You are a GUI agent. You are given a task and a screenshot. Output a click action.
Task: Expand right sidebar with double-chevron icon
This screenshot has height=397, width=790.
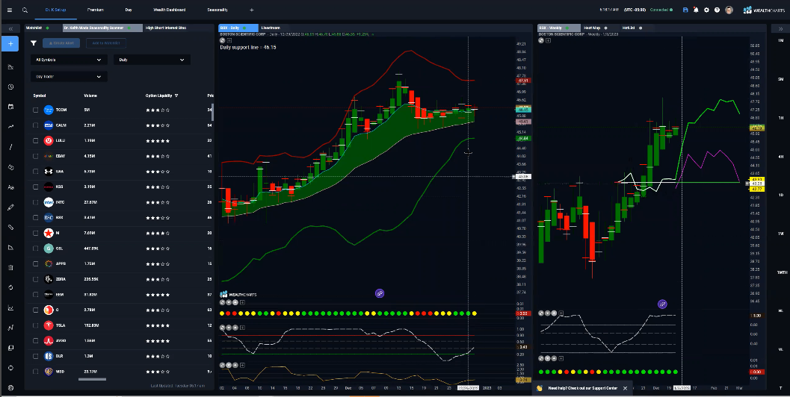780,28
